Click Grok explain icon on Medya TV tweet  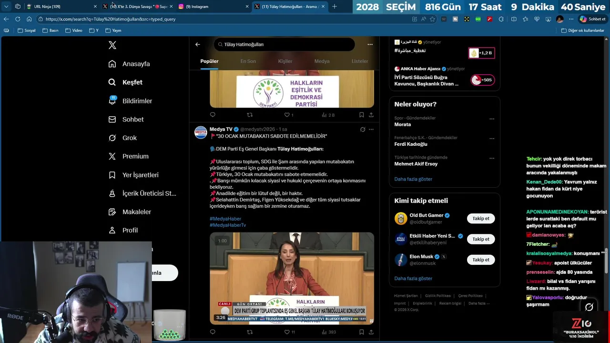[x=363, y=129]
